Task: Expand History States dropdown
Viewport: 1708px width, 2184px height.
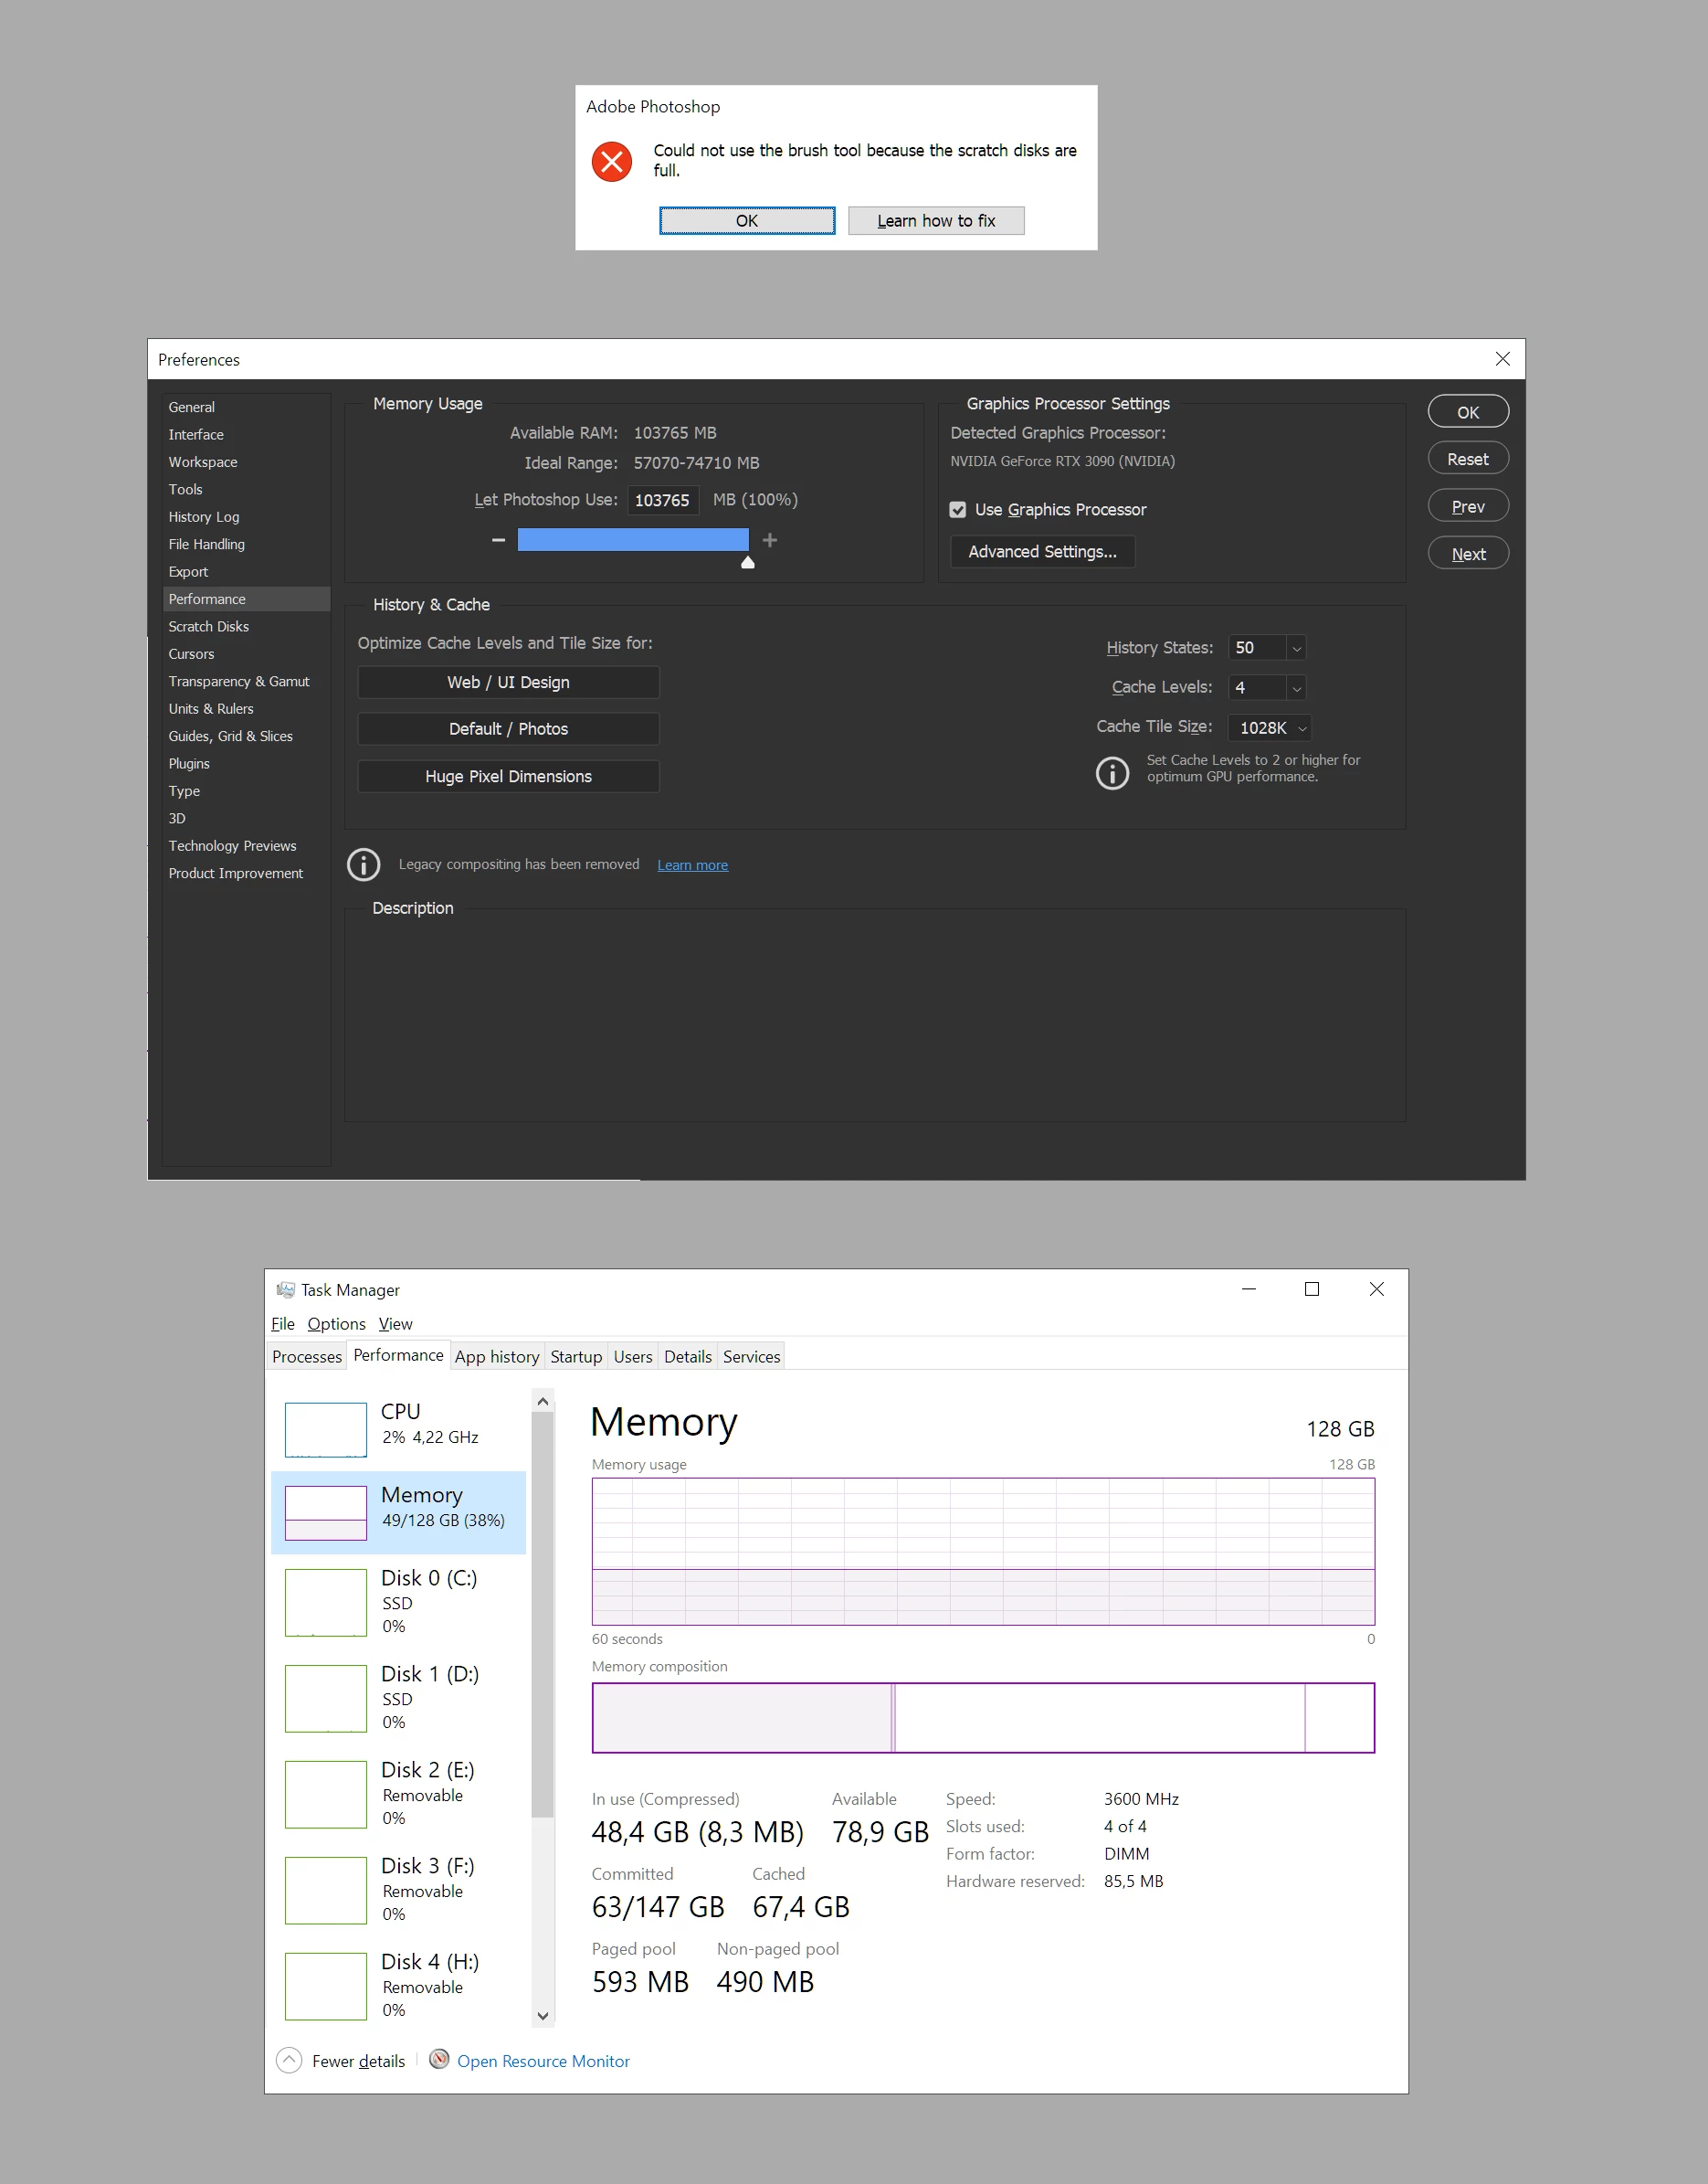Action: 1295,647
